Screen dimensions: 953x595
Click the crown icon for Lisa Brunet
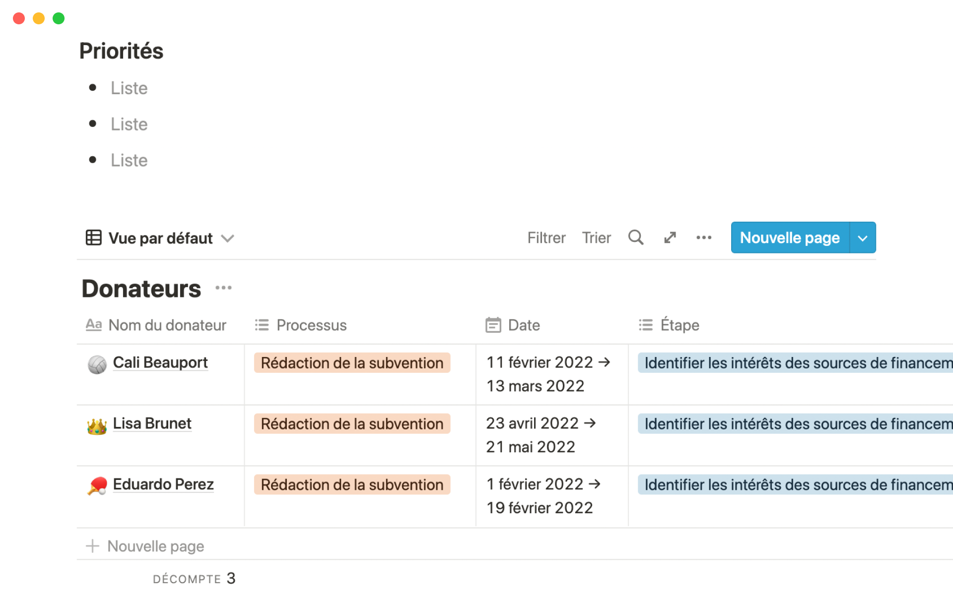coord(97,425)
